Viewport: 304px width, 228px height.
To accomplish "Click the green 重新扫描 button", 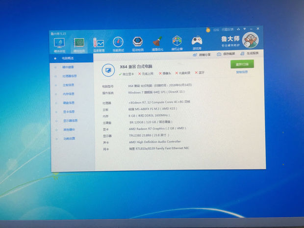I will pos(242,64).
